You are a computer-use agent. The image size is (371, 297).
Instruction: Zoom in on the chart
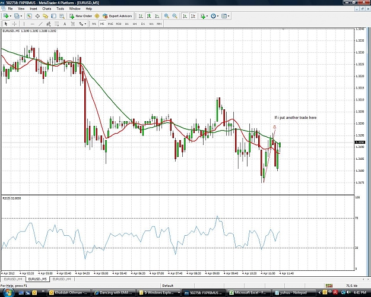[x=167, y=16]
